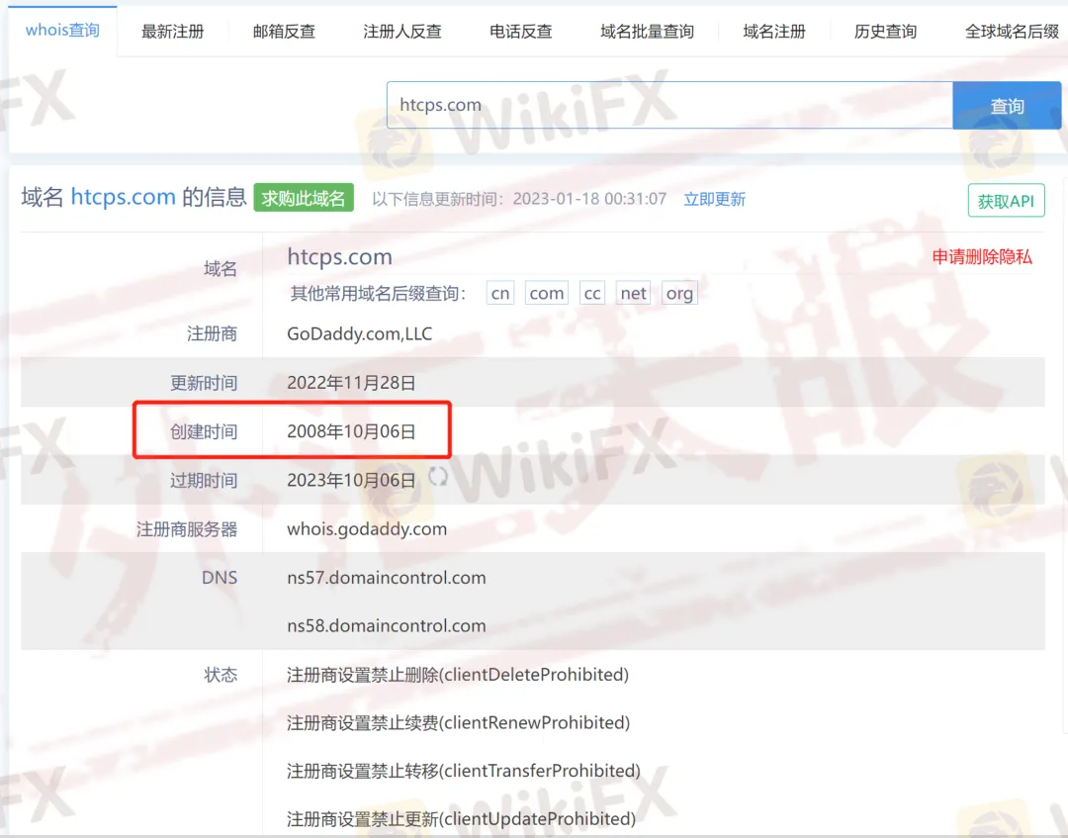Image resolution: width=1068 pixels, height=838 pixels.
Task: Click the clientTransferProhibited status line
Action: pos(464,771)
